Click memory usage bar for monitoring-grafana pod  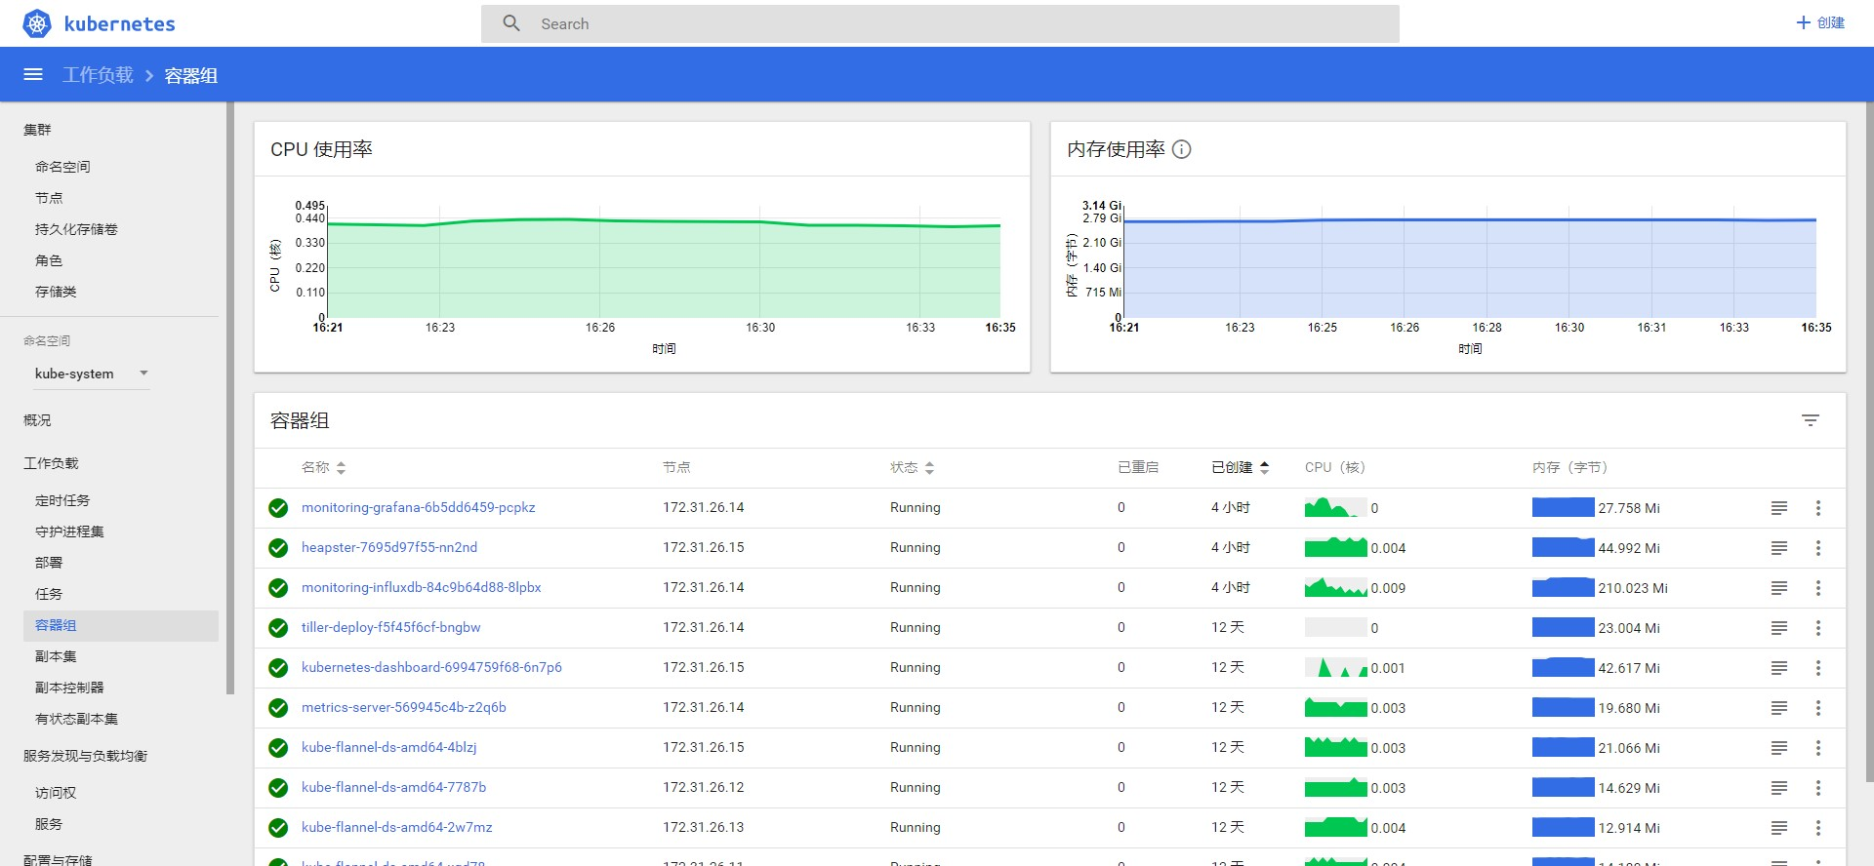pos(1563,508)
